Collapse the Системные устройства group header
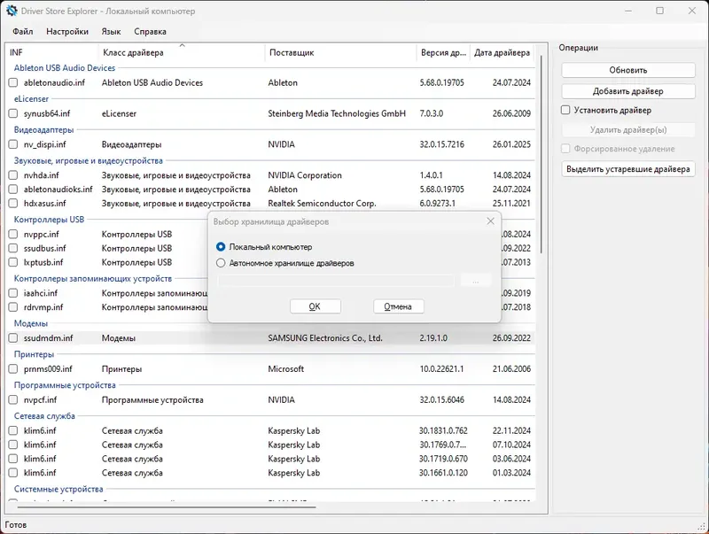709x534 pixels. pos(58,489)
